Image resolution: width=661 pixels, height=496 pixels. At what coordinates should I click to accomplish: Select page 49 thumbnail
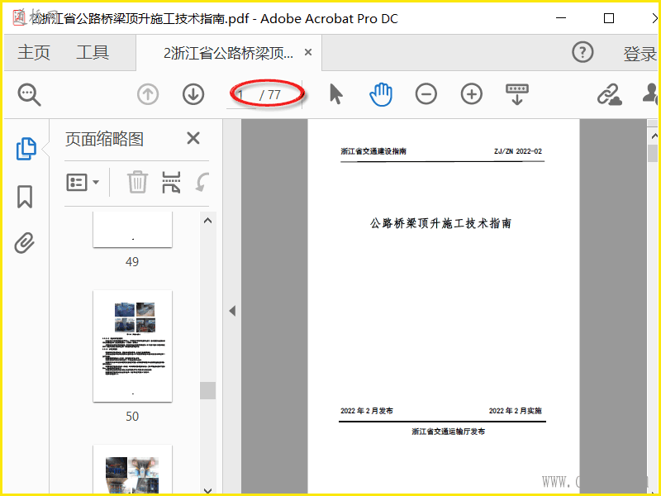[x=132, y=230]
